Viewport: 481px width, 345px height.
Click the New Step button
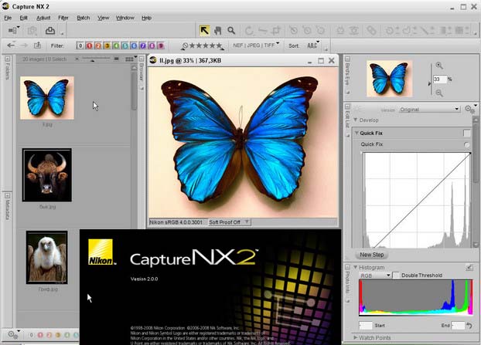(x=372, y=255)
